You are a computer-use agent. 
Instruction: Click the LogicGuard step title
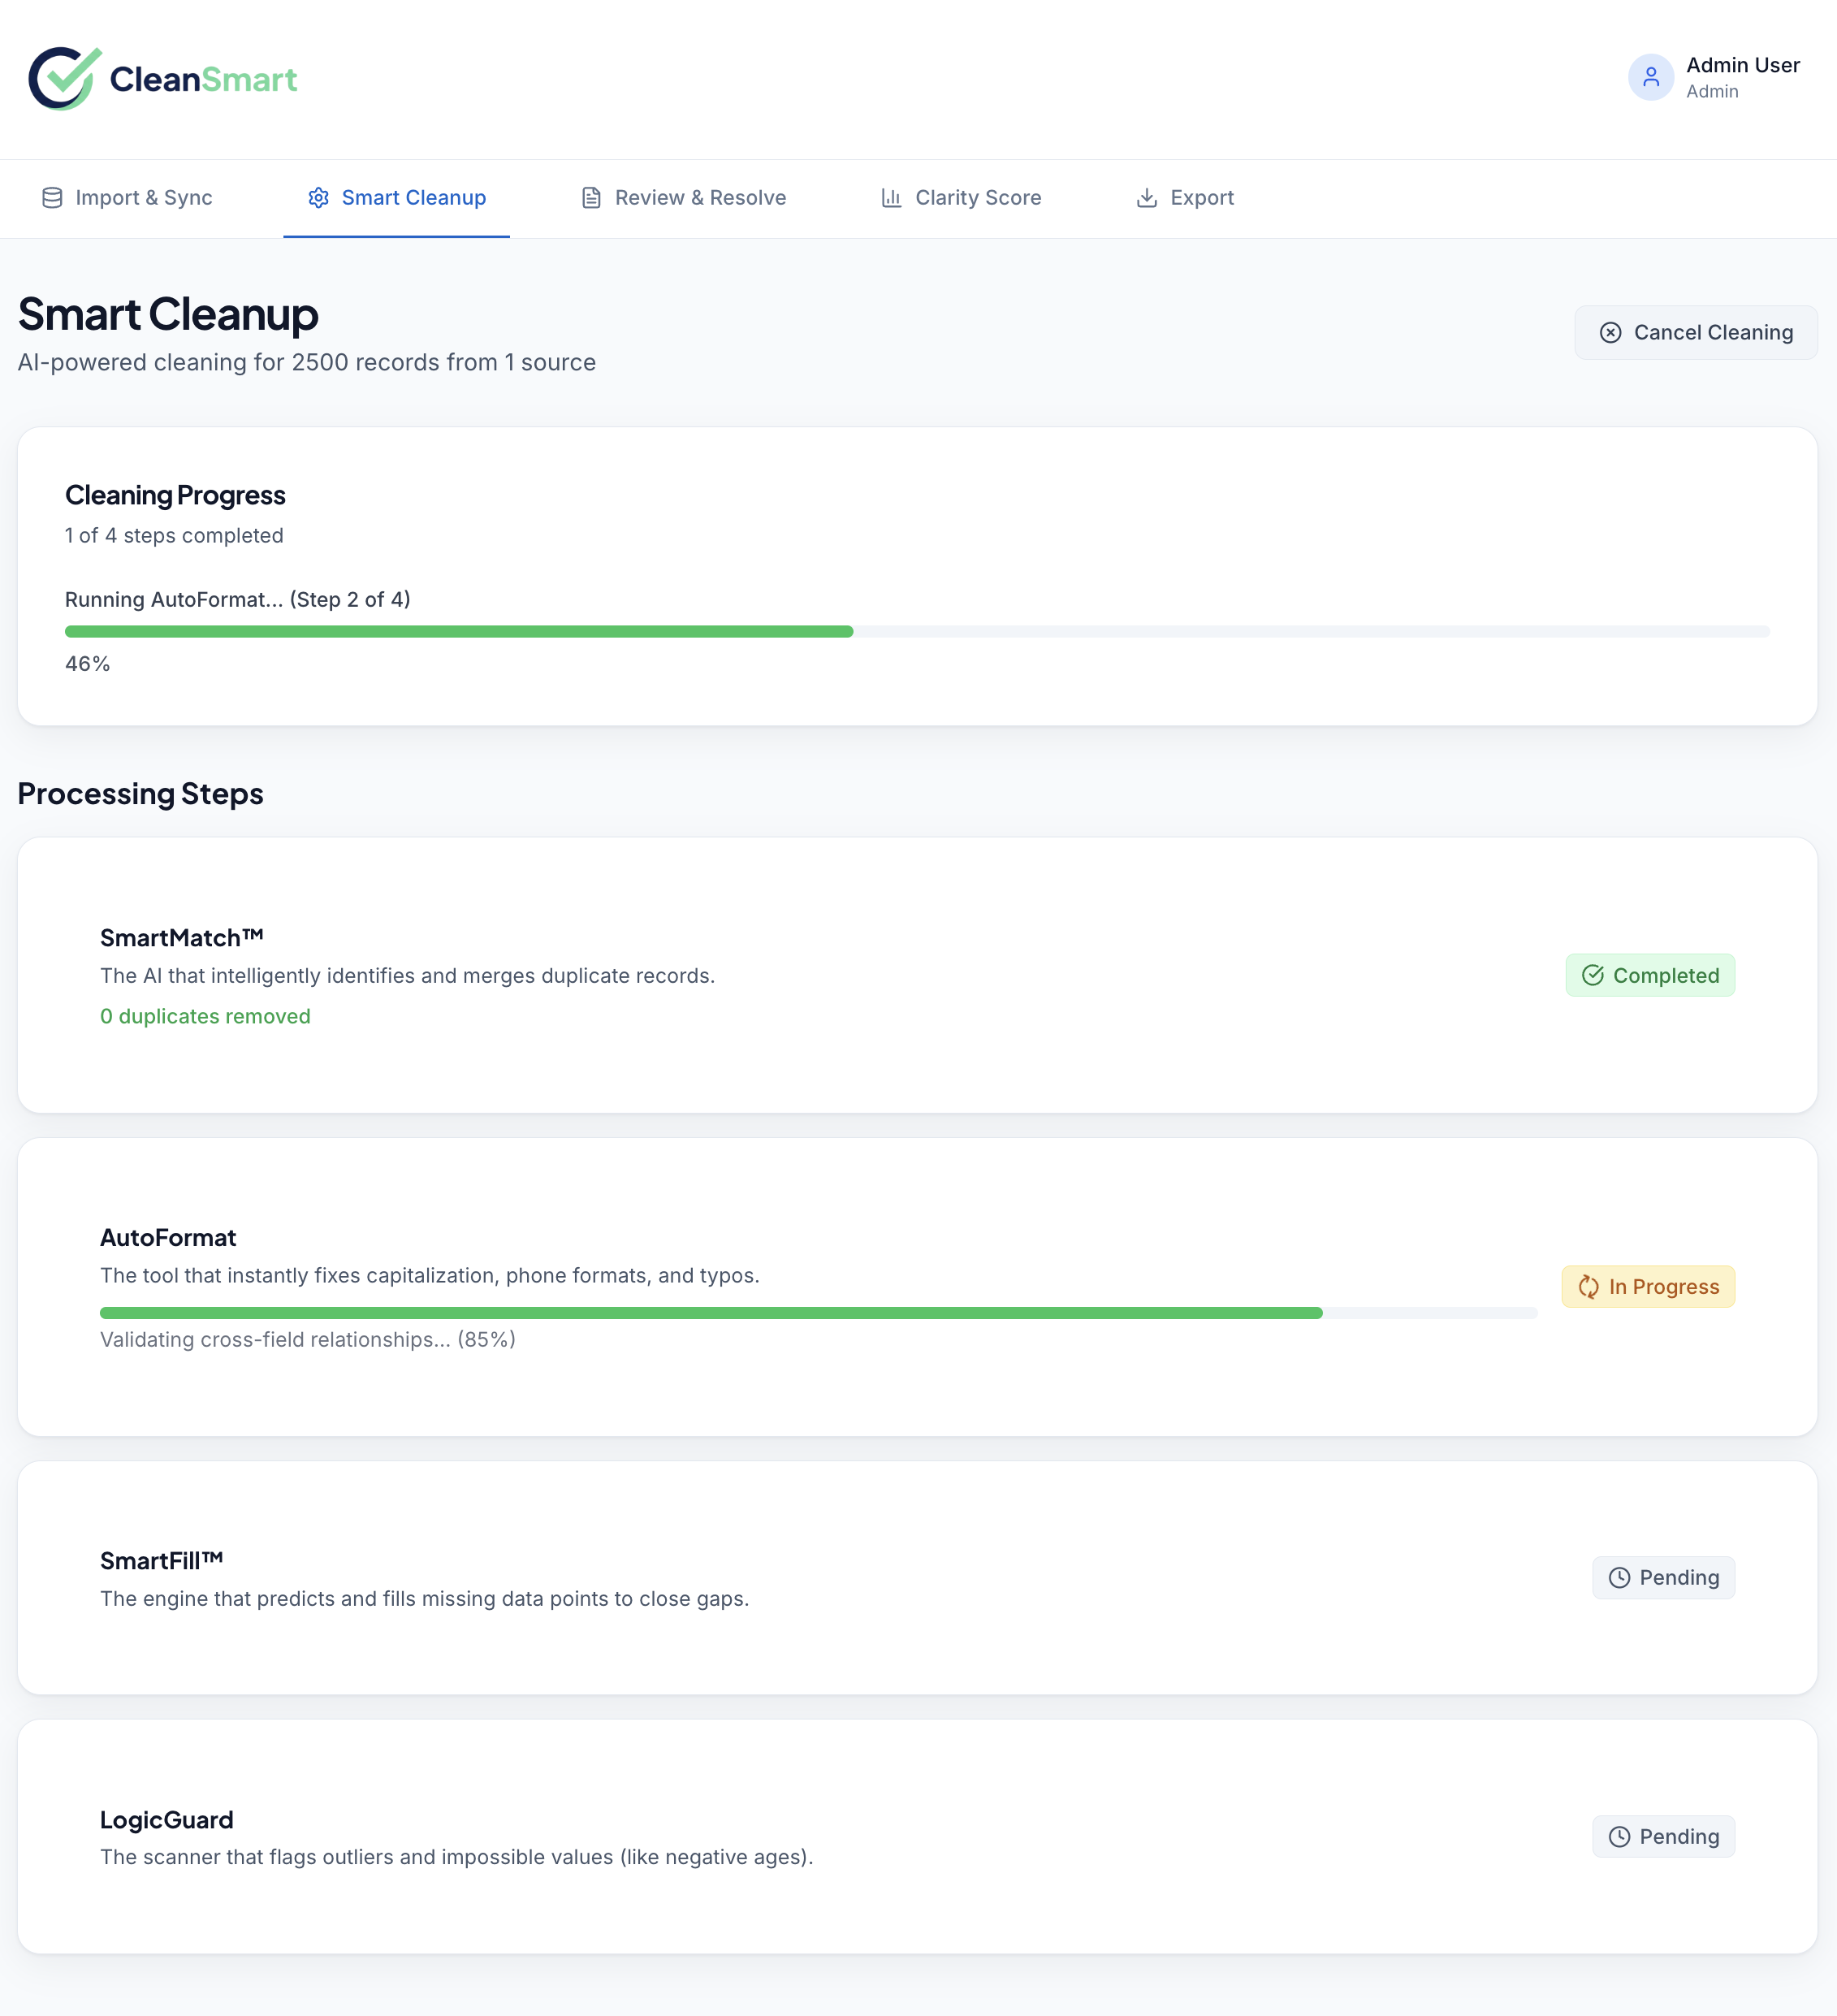point(166,1820)
